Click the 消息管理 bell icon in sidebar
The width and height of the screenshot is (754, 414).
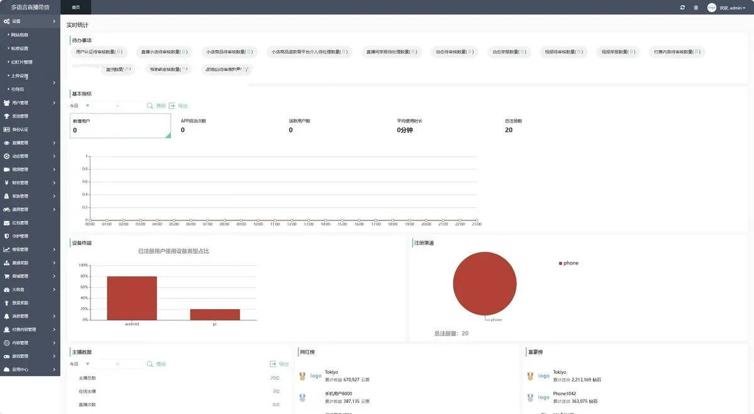click(x=6, y=316)
